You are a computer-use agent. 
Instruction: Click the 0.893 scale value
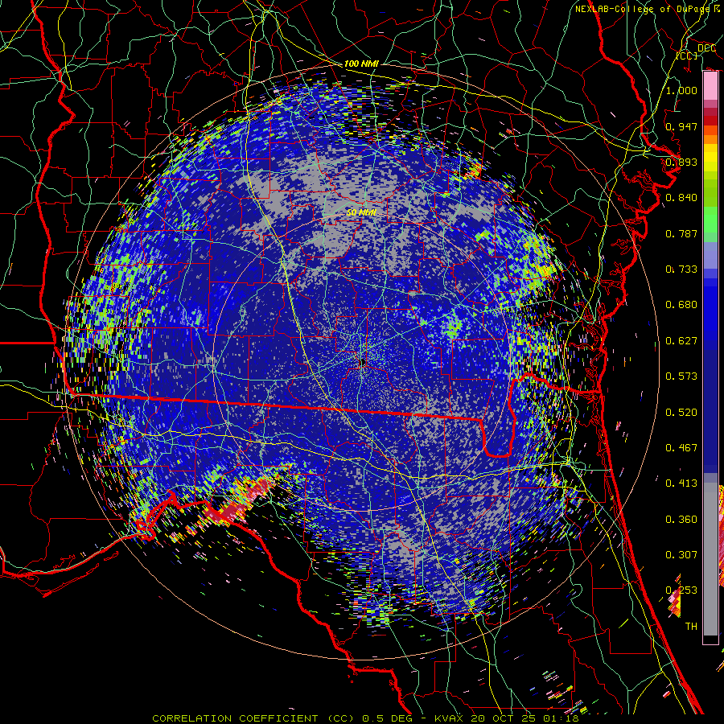click(681, 162)
